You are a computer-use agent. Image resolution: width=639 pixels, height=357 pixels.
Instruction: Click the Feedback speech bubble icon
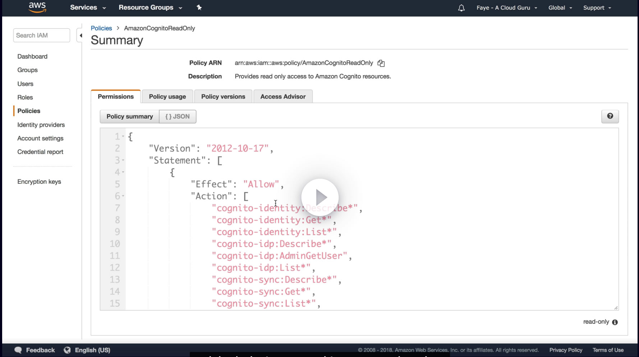point(18,350)
